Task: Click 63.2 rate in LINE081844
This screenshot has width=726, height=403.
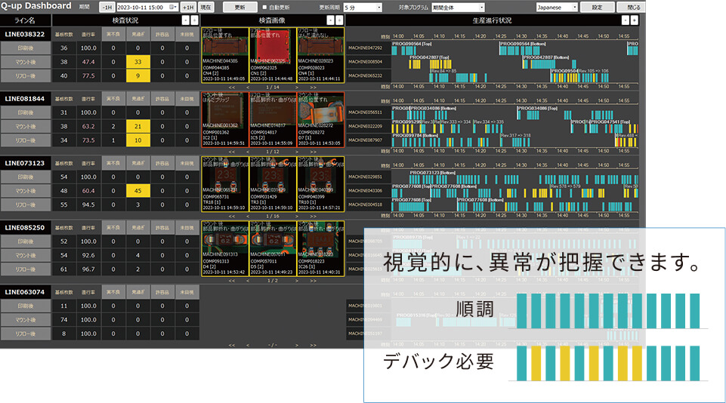Action: click(88, 126)
